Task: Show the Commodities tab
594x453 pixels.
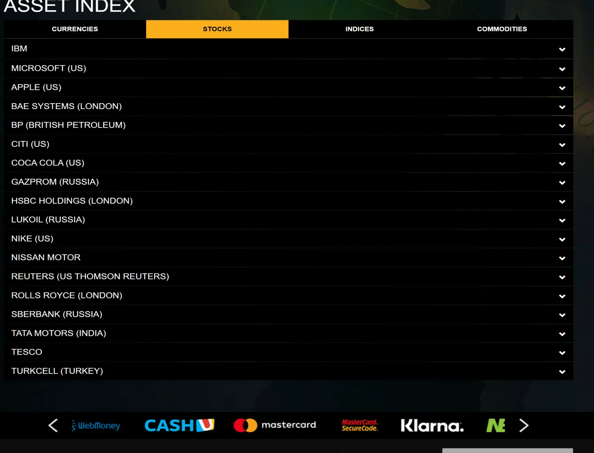Action: point(502,29)
